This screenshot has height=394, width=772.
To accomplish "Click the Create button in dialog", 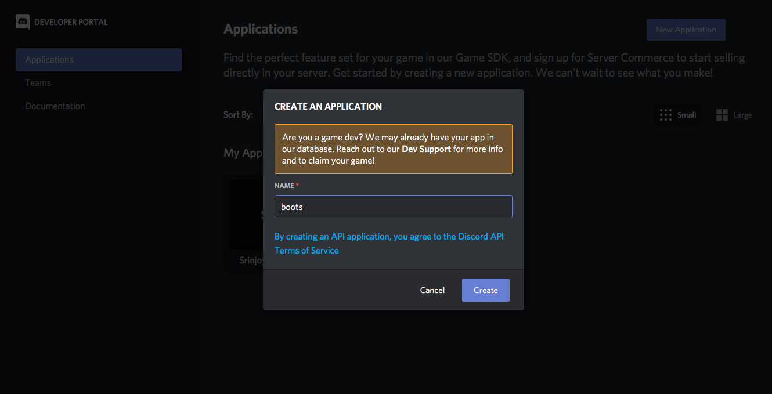I will [x=486, y=290].
